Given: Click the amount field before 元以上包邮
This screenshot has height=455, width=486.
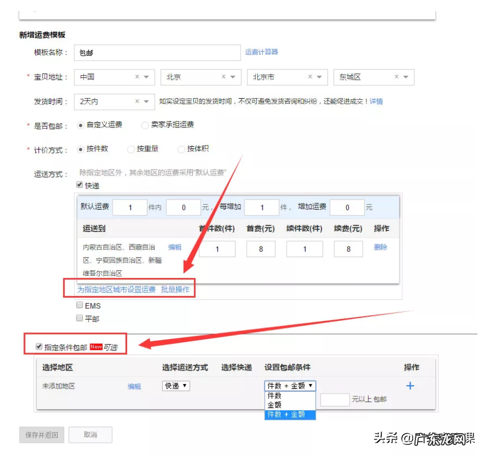Looking at the screenshot, I should pyautogui.click(x=334, y=398).
